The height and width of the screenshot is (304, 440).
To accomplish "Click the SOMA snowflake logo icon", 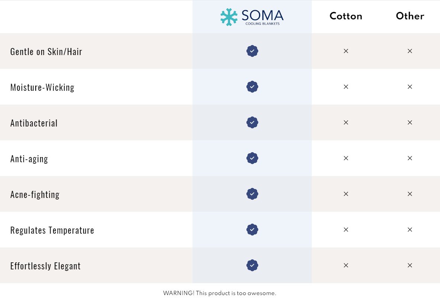I will pos(229,17).
